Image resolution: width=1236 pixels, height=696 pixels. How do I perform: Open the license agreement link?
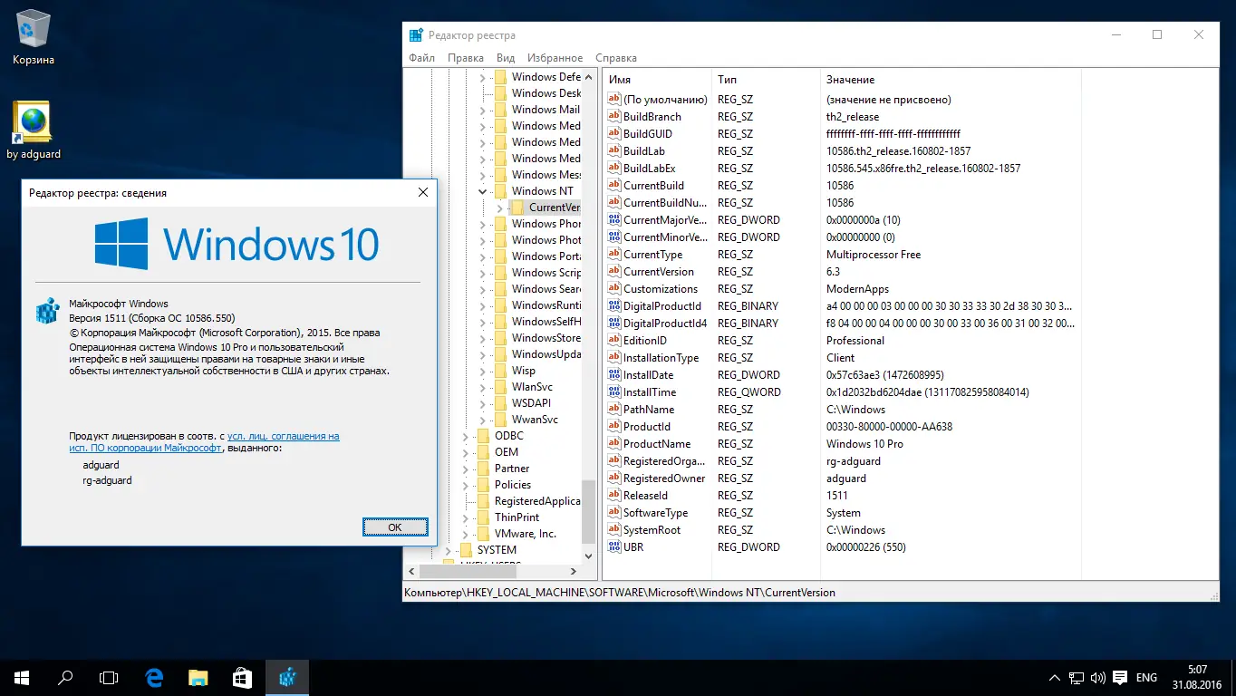(x=283, y=436)
